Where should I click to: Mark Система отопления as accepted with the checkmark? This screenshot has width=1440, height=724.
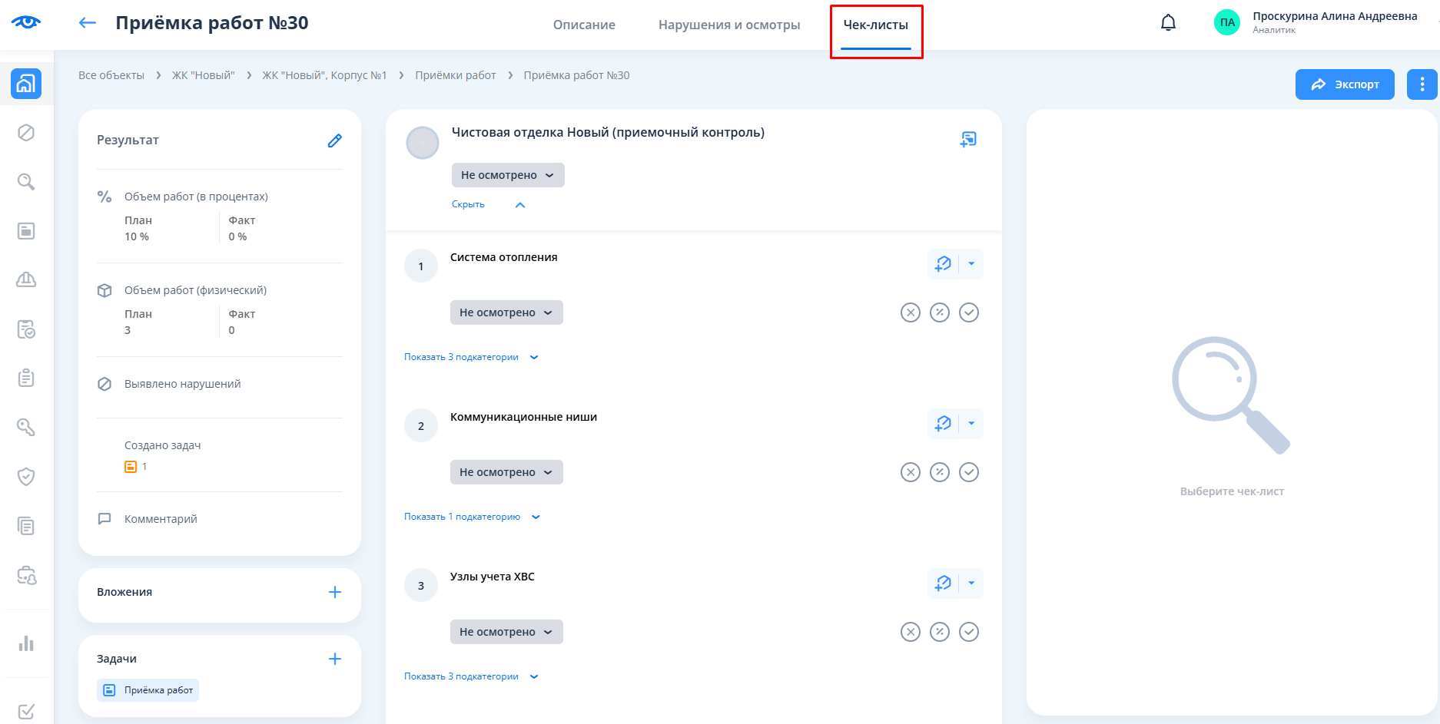click(969, 312)
